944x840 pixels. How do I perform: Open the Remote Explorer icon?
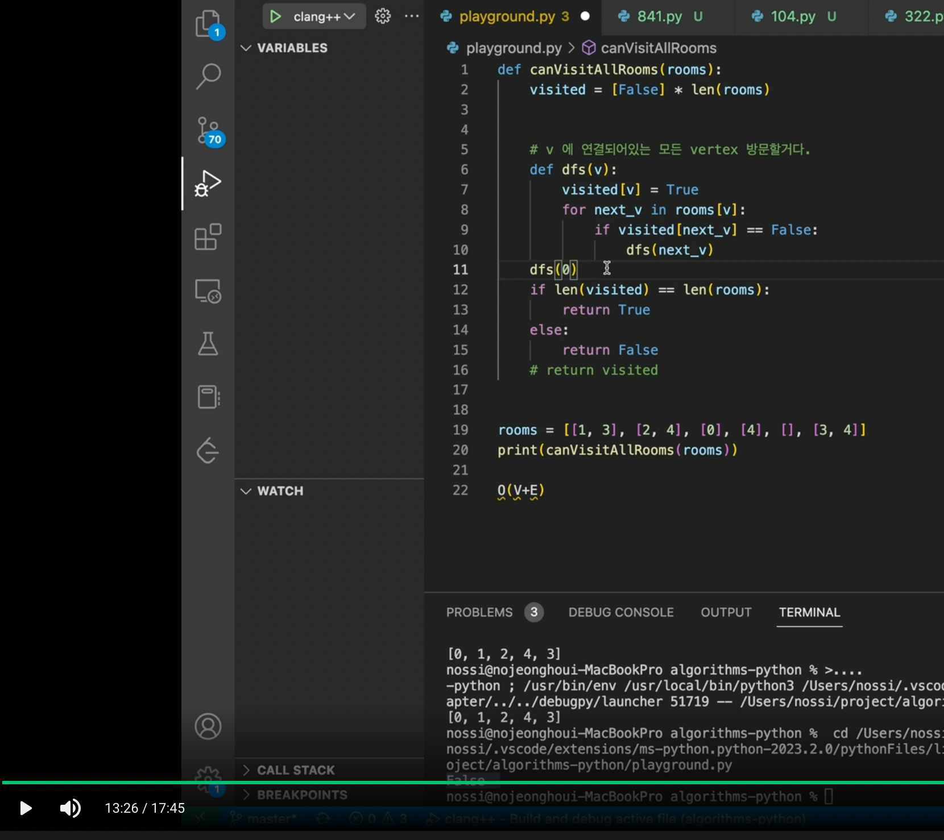coord(208,291)
